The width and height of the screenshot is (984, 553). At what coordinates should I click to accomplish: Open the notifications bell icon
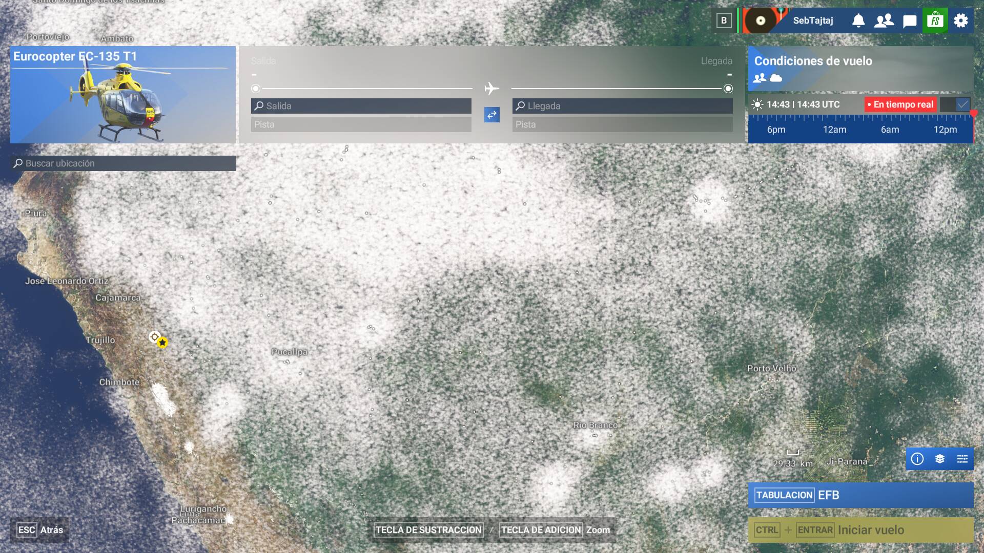pyautogui.click(x=858, y=20)
